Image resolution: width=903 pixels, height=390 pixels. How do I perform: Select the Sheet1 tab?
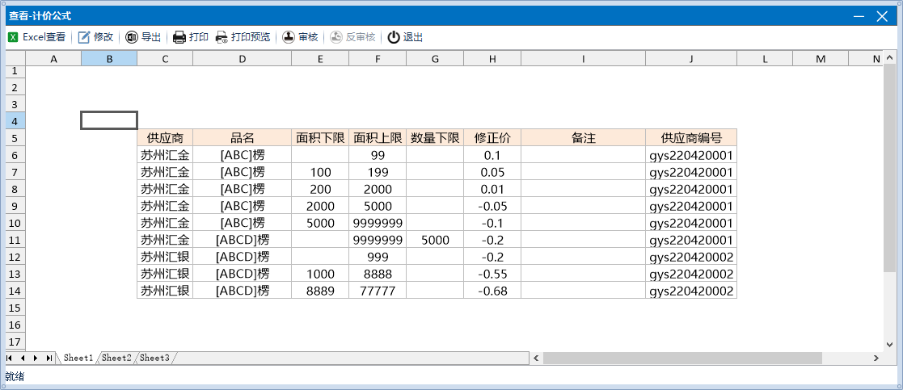click(x=78, y=358)
